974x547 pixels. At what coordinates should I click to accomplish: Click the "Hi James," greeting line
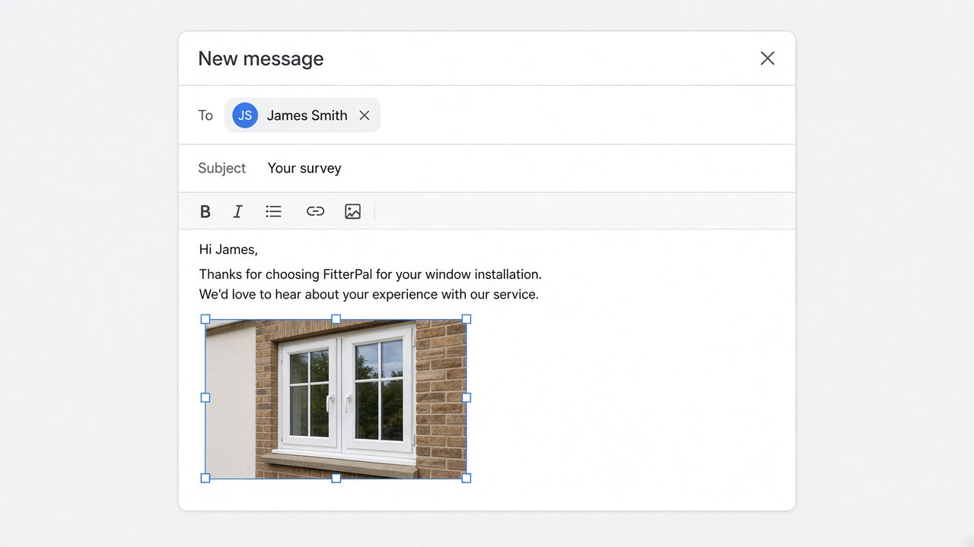pos(228,249)
